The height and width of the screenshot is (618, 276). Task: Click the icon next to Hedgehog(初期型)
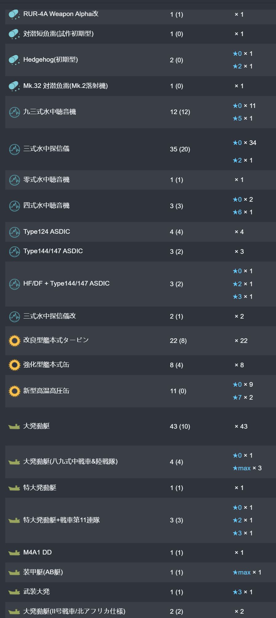pos(14,60)
